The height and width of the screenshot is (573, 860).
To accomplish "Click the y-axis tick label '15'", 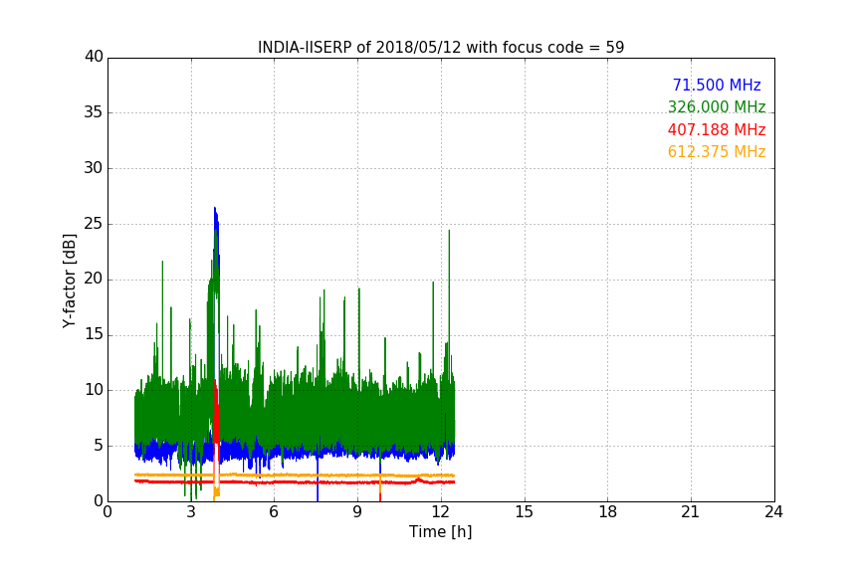I will (94, 334).
